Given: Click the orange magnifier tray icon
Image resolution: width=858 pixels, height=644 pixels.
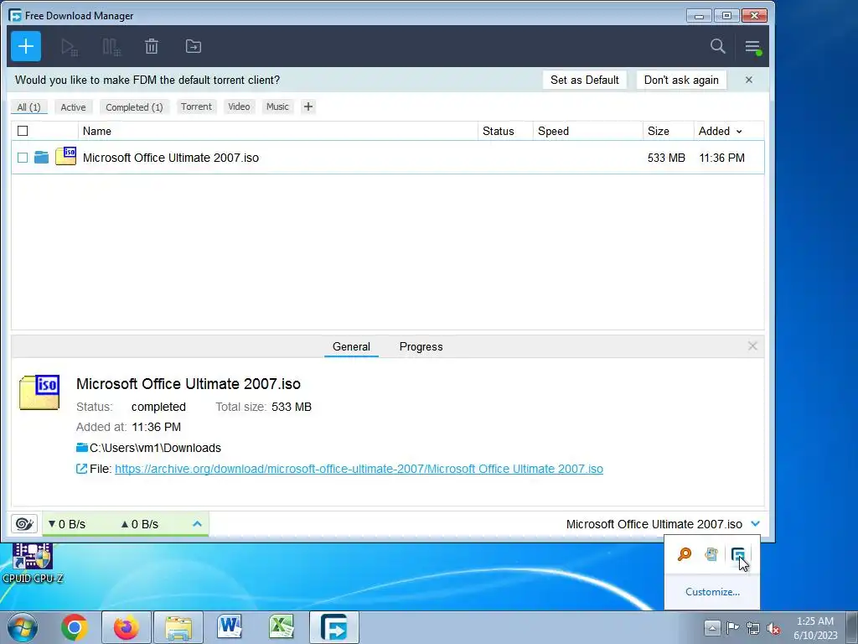Looking at the screenshot, I should coord(684,554).
